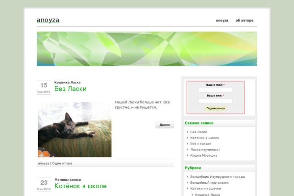
Task: Click the green abstract header banner
Action: [147, 49]
